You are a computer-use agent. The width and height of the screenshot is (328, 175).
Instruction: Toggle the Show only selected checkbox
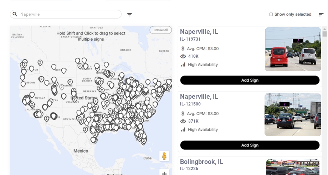[271, 15]
